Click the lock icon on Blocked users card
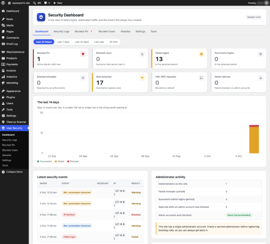Image resolution: width=270 pixels, height=244 pixels. tap(142, 54)
